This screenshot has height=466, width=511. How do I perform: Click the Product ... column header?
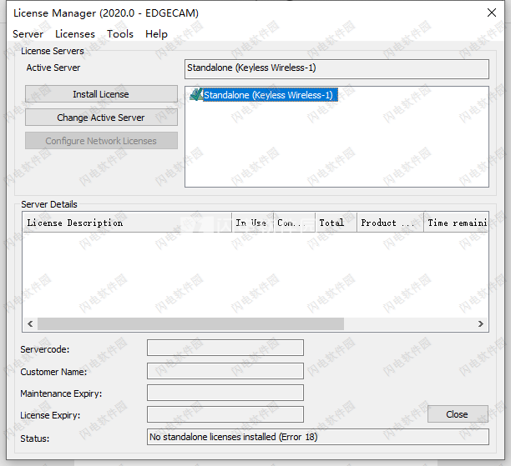[390, 223]
